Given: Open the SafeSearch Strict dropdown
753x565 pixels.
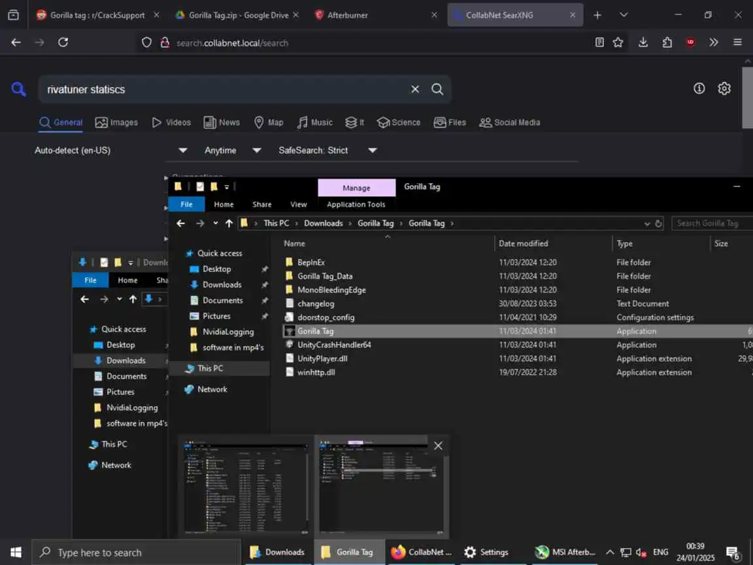Looking at the screenshot, I should (x=327, y=150).
